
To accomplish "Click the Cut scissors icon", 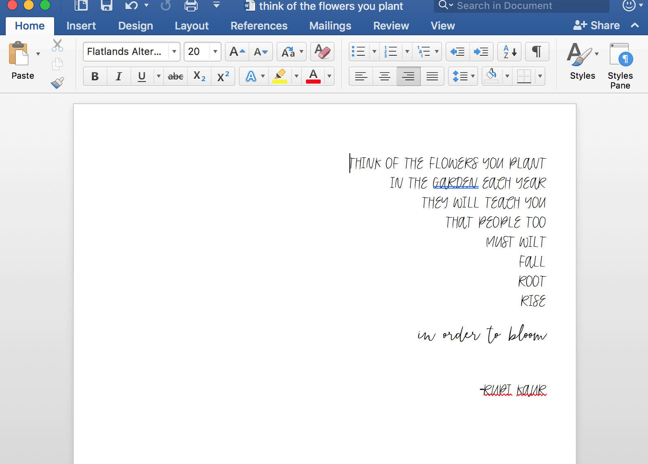I will (x=57, y=45).
